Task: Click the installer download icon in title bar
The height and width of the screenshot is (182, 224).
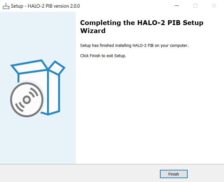Action: [x=6, y=6]
